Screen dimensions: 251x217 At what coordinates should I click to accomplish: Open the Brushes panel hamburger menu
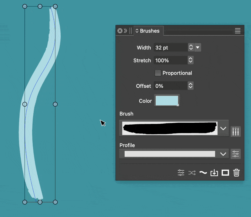click(238, 31)
